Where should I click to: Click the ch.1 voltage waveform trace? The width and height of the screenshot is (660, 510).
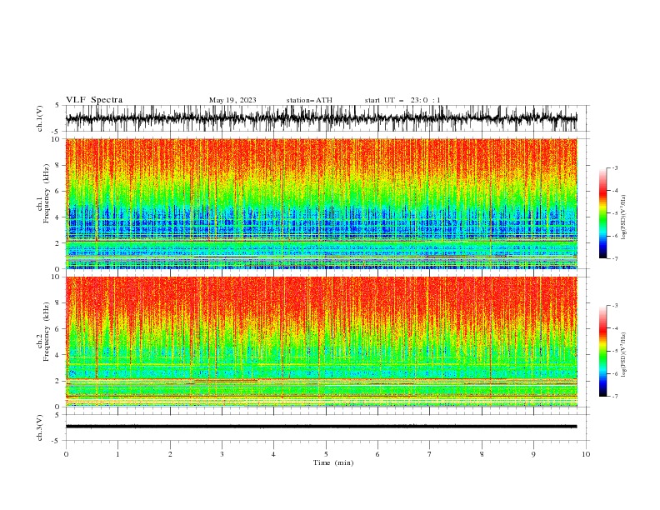[321, 118]
